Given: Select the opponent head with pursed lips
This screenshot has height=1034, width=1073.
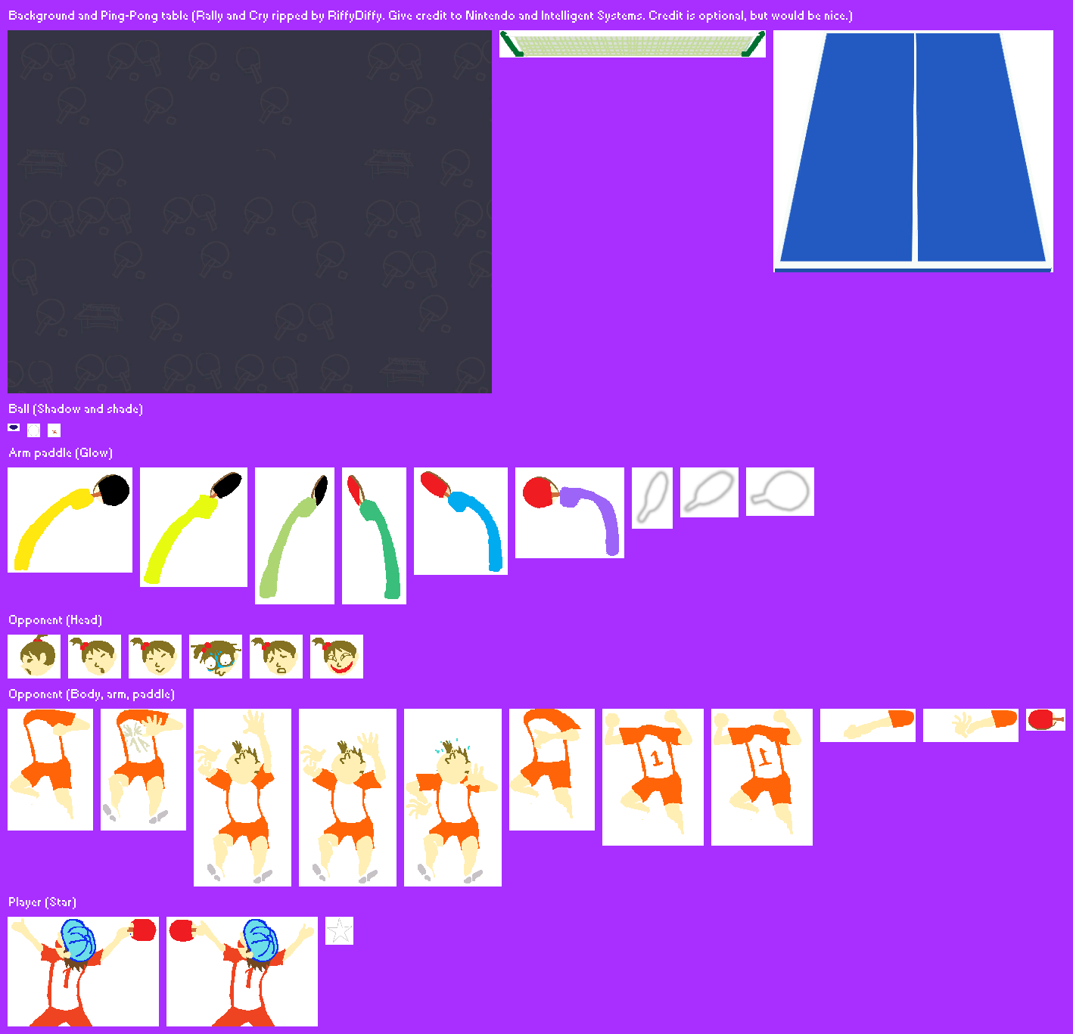Looking at the screenshot, I should tap(95, 657).
